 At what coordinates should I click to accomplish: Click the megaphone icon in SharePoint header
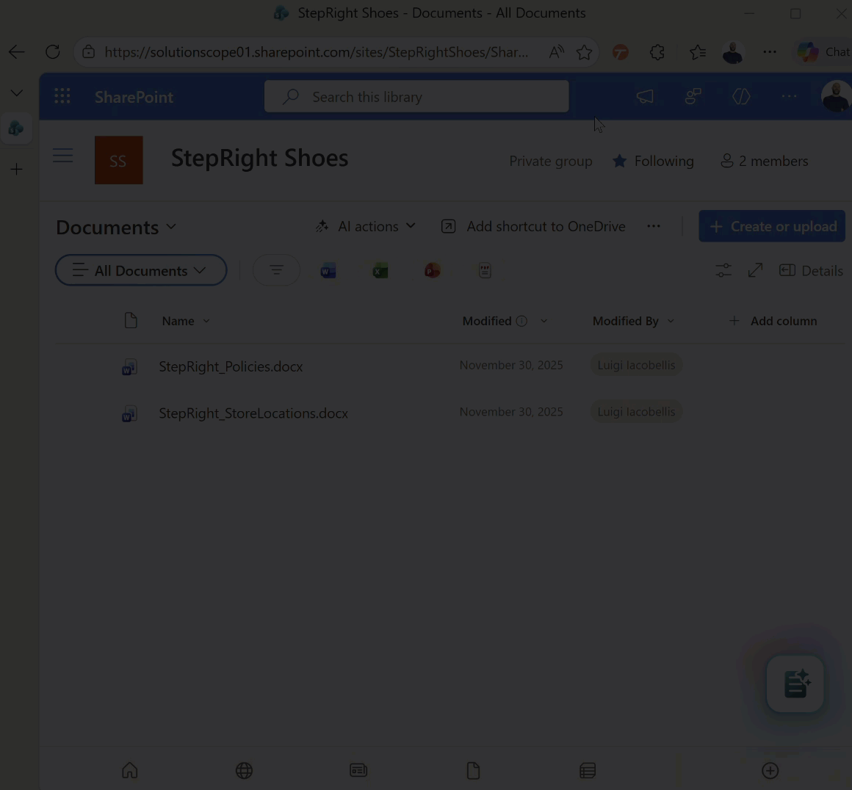[x=645, y=97]
